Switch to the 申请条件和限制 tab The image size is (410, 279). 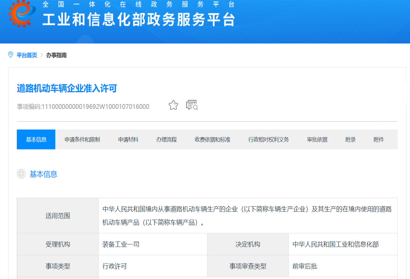82,139
